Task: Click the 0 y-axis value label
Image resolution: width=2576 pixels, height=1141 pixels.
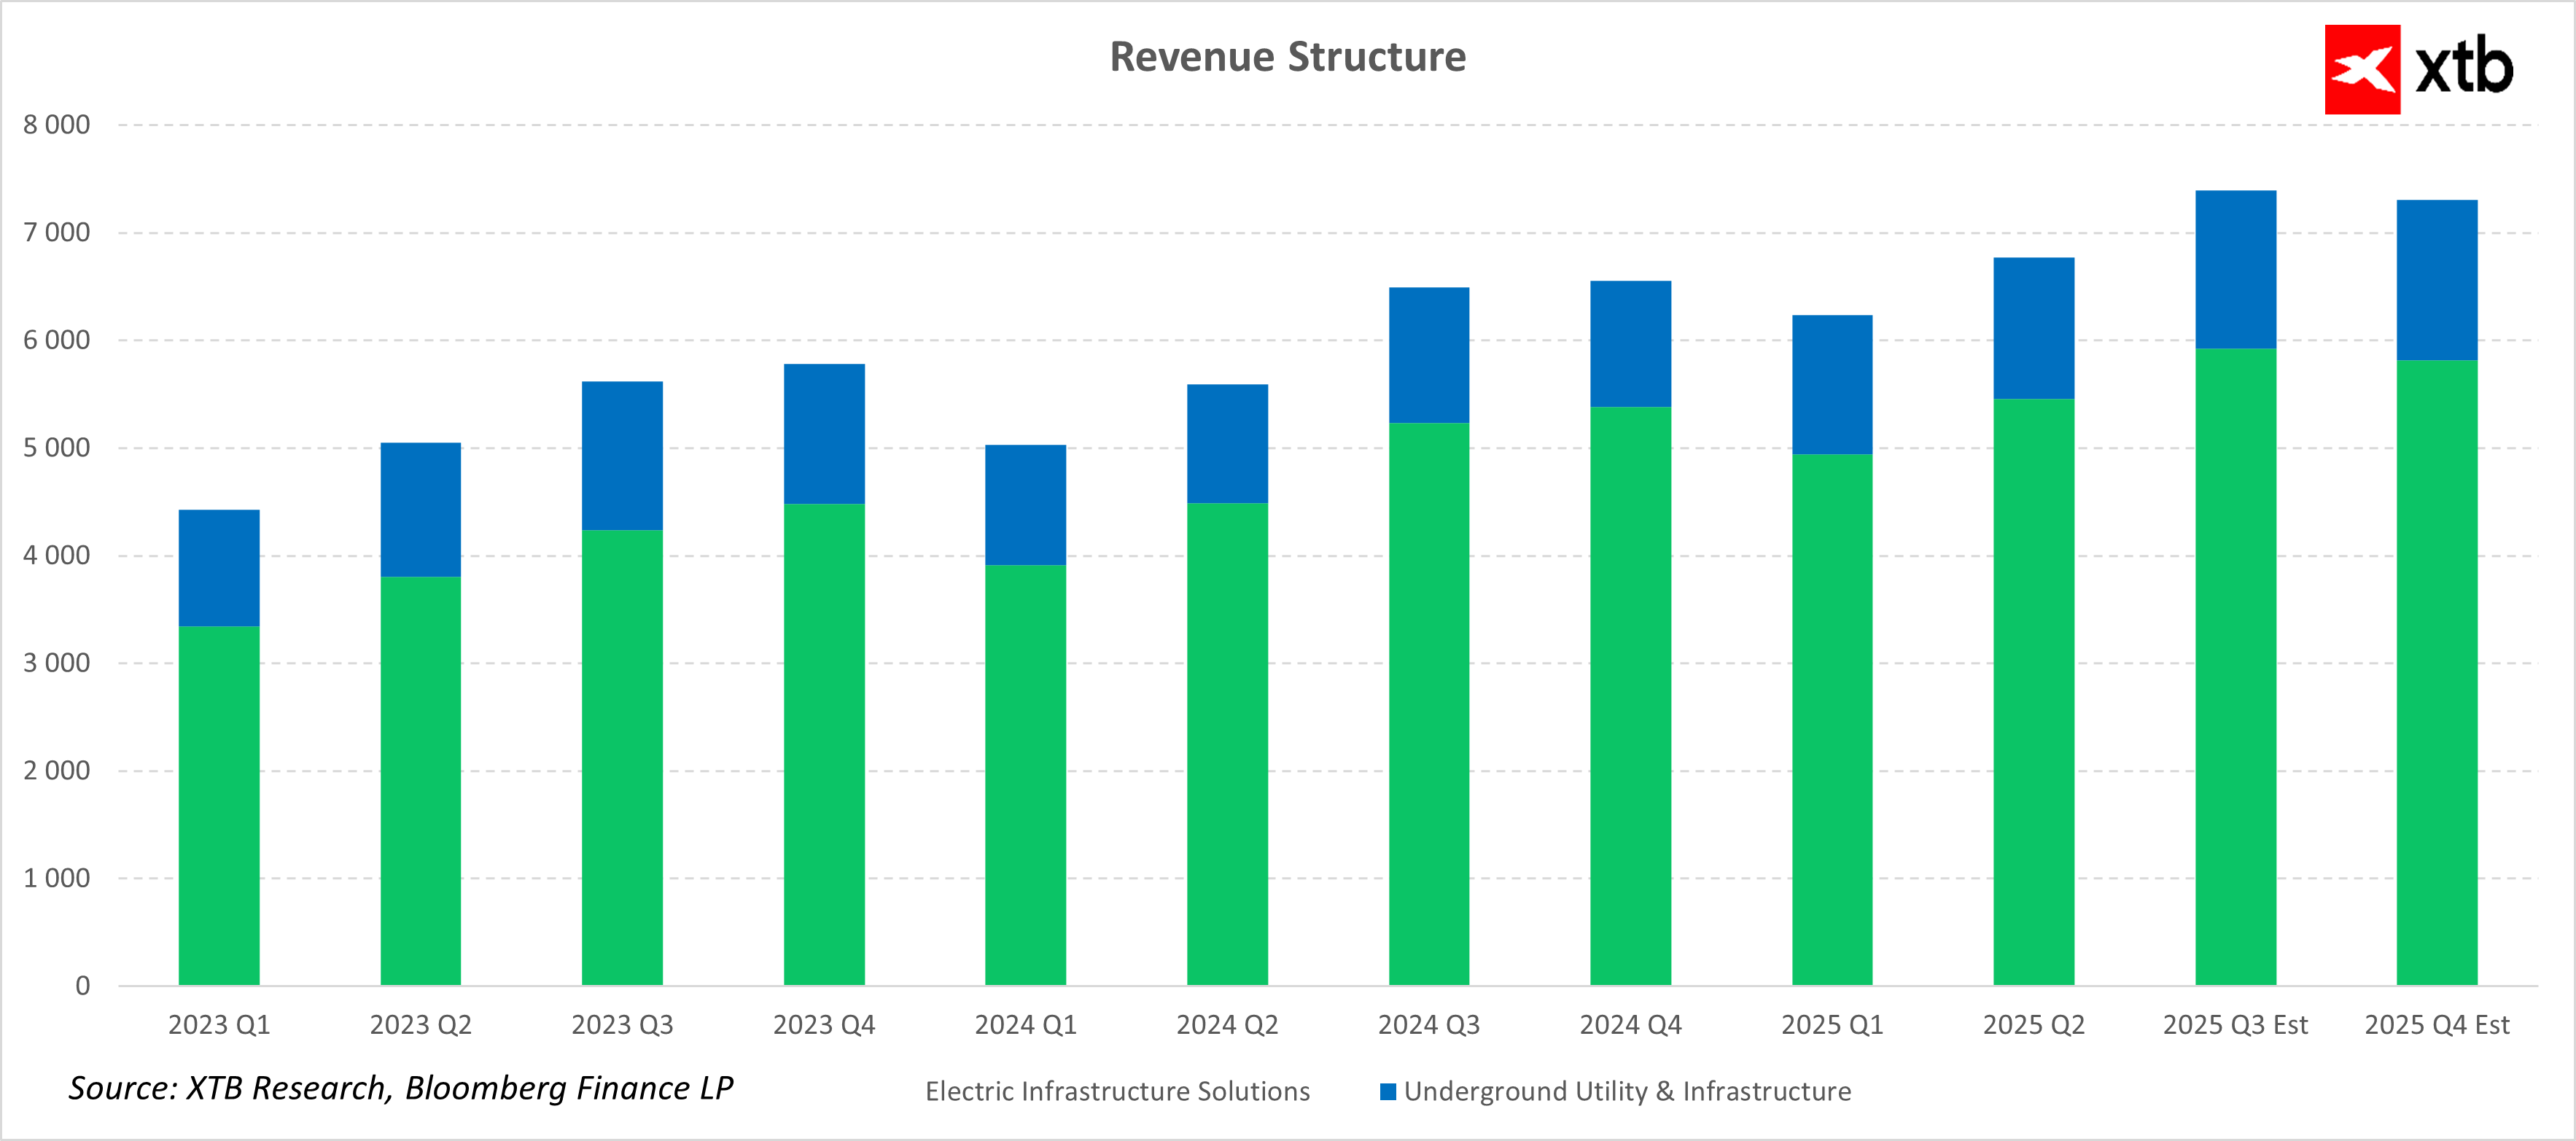Action: (82, 986)
